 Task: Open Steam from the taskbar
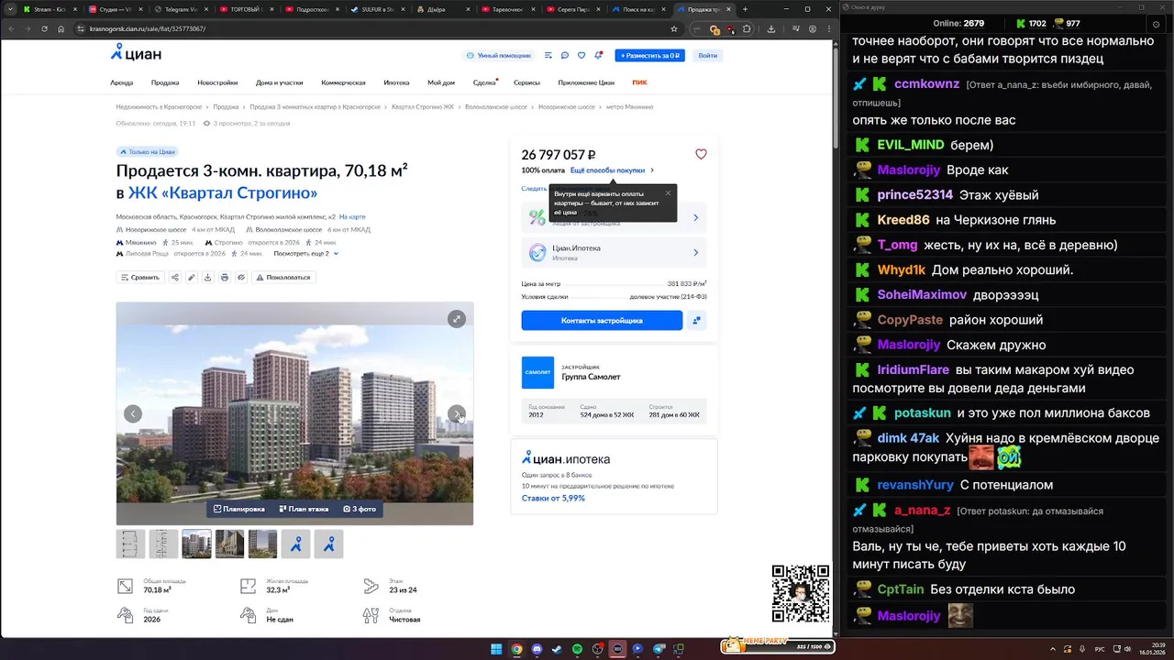click(x=557, y=649)
